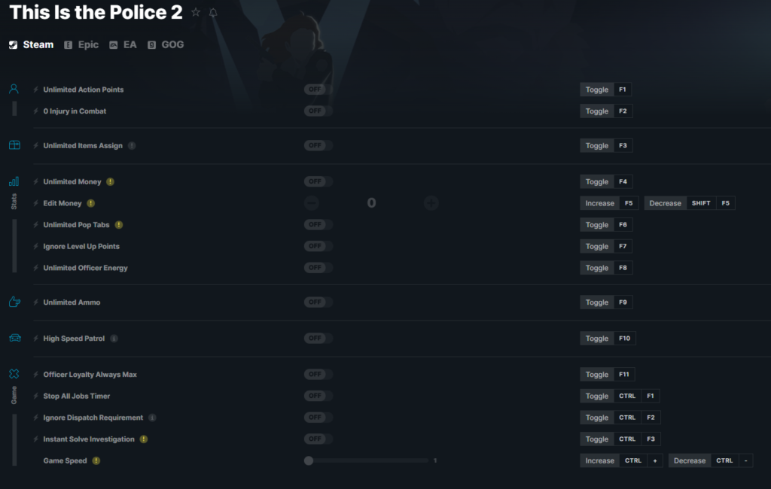Screen dimensions: 771x489
Task: Switch to the Epic platform tab
Action: point(81,44)
